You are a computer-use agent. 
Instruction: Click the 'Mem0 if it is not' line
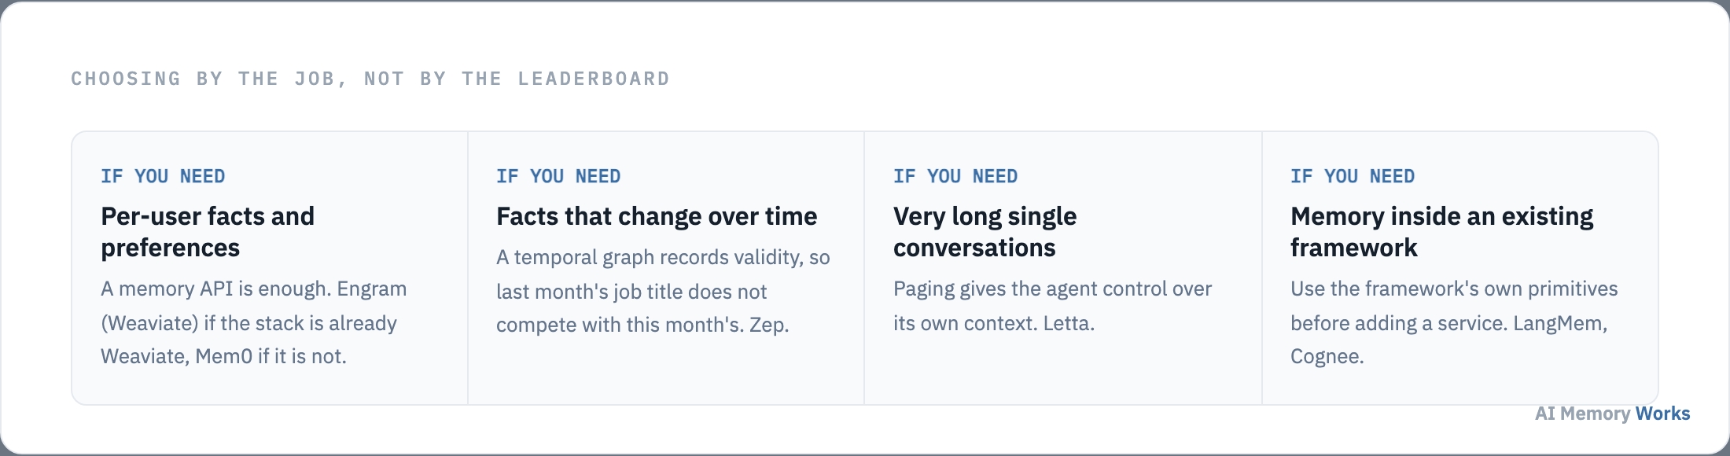[223, 356]
